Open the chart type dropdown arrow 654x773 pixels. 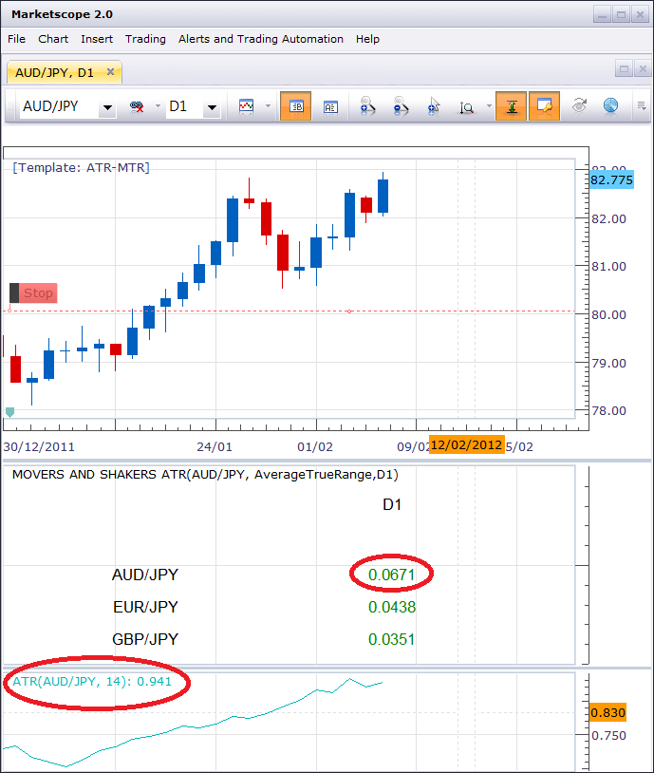coord(268,106)
